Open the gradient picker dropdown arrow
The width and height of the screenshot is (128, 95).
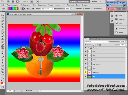18,8
